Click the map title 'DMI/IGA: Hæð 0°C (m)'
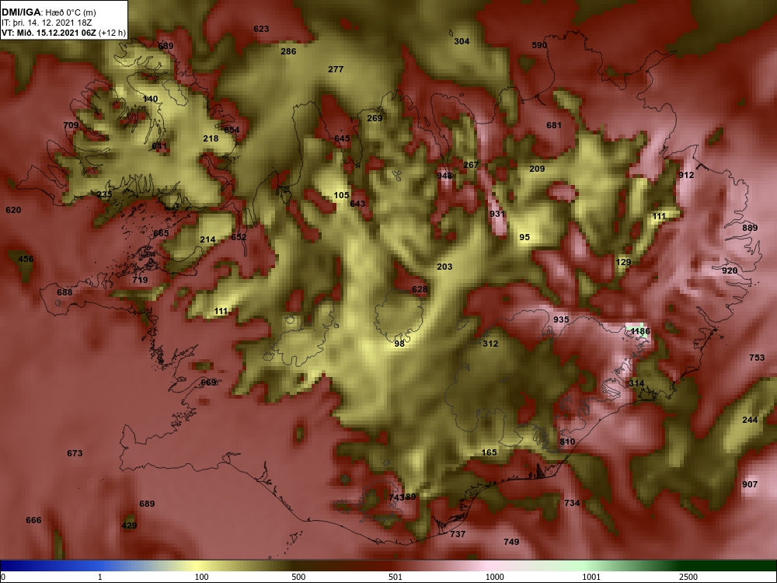This screenshot has width=777, height=583. click(48, 12)
